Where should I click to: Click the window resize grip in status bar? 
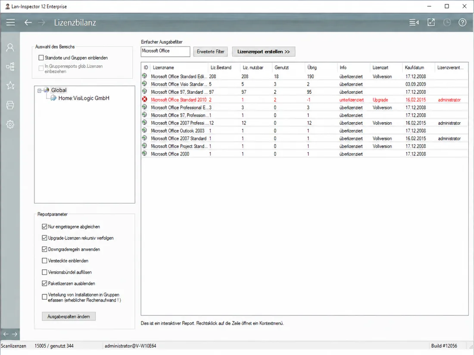(x=471, y=347)
